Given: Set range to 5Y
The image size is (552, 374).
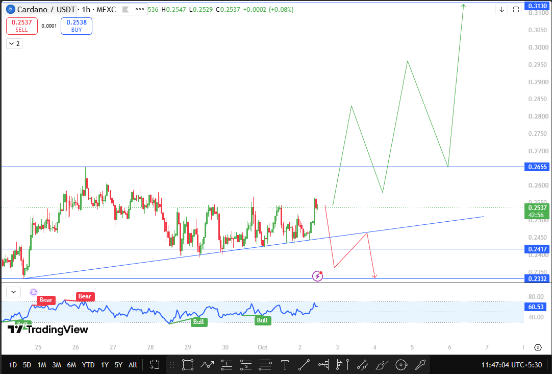Looking at the screenshot, I should pyautogui.click(x=119, y=365).
